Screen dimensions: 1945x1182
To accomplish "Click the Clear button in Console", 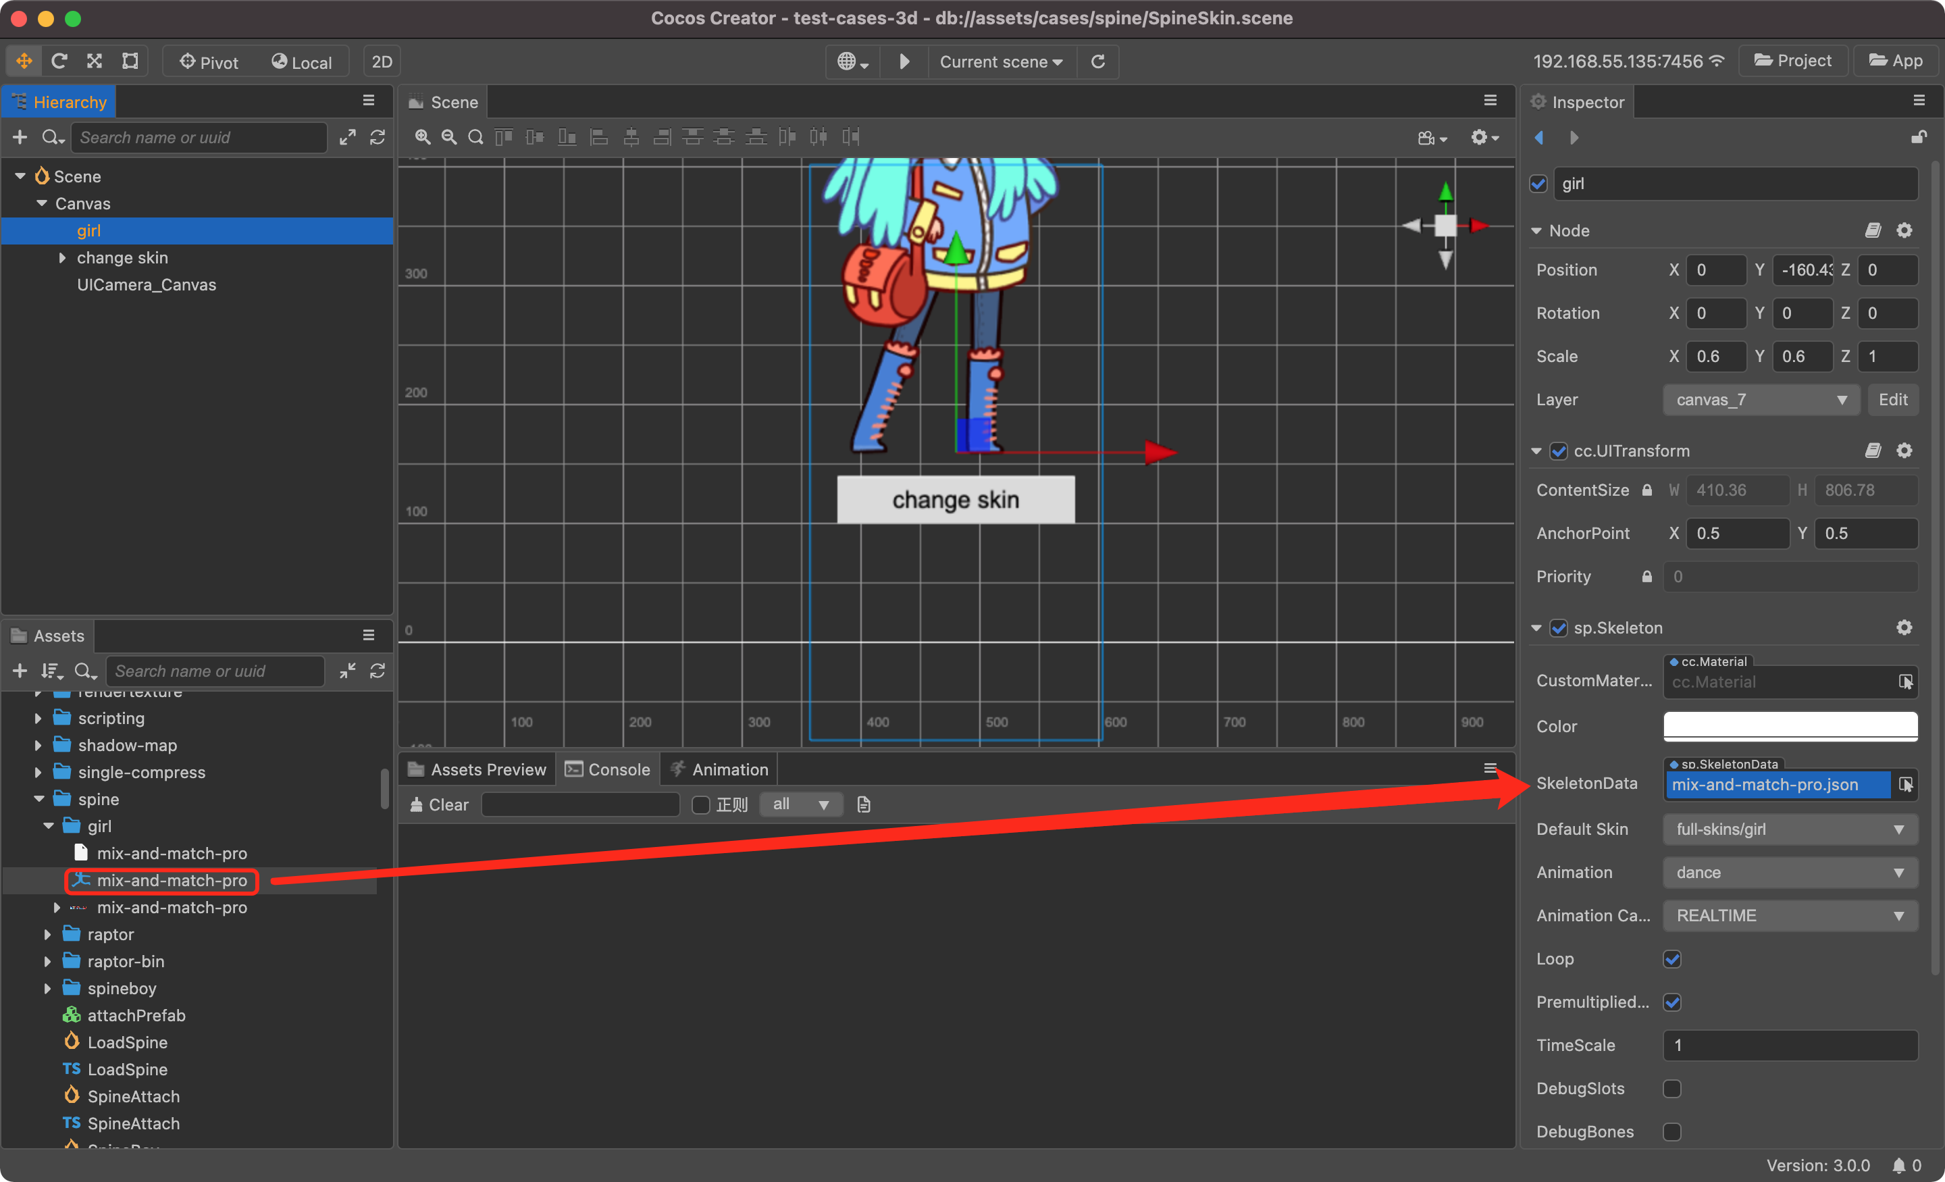I will pos(438,804).
